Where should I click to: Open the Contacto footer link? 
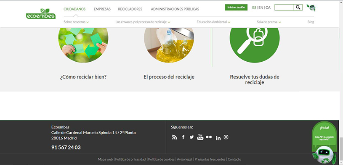[x=234, y=159]
